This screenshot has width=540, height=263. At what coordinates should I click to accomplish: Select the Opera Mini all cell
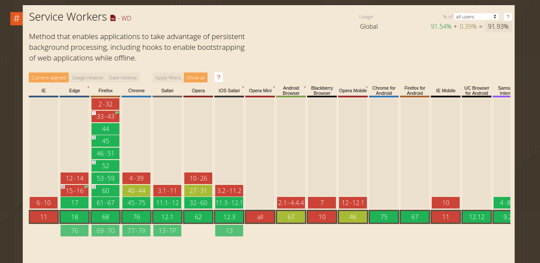(x=260, y=217)
